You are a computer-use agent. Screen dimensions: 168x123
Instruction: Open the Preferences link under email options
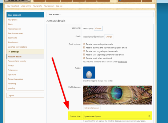[122, 62]
